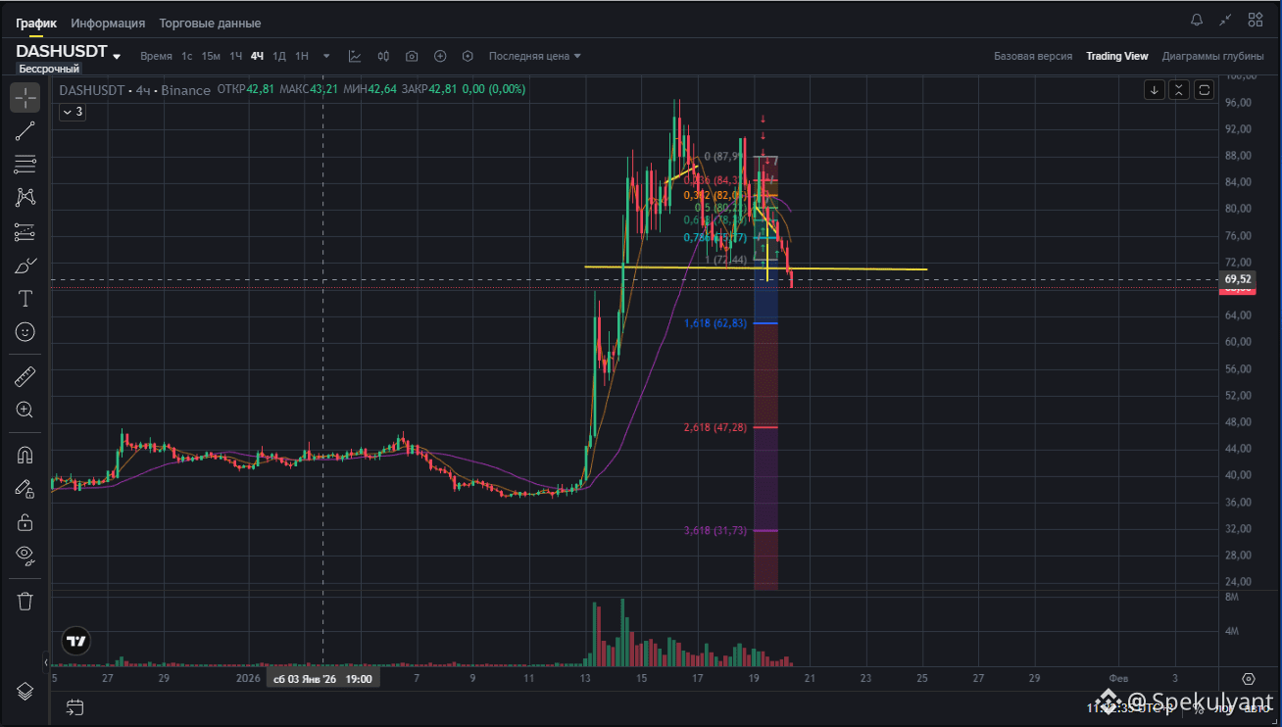Viewport: 1282px width, 727px height.
Task: Select the 'Время' time view
Action: (156, 56)
